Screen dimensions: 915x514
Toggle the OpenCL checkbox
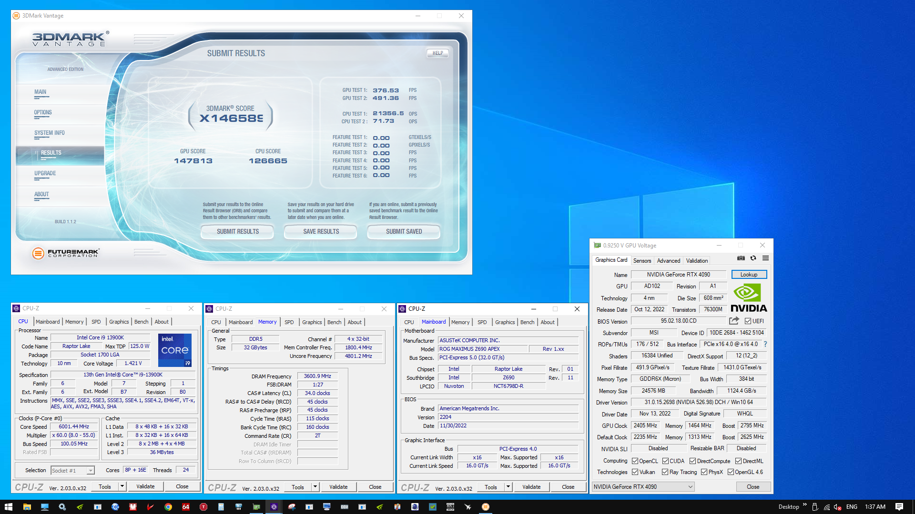[635, 461]
